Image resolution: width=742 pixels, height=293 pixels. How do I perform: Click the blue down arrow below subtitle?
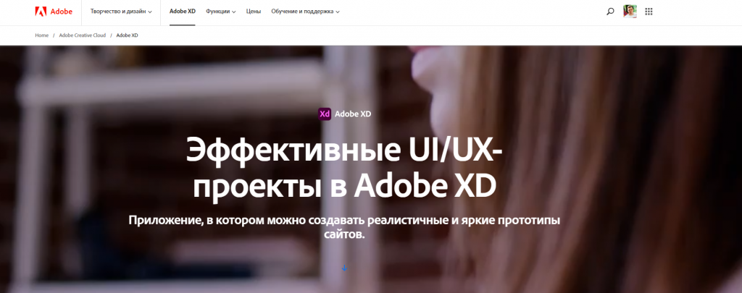[344, 268]
